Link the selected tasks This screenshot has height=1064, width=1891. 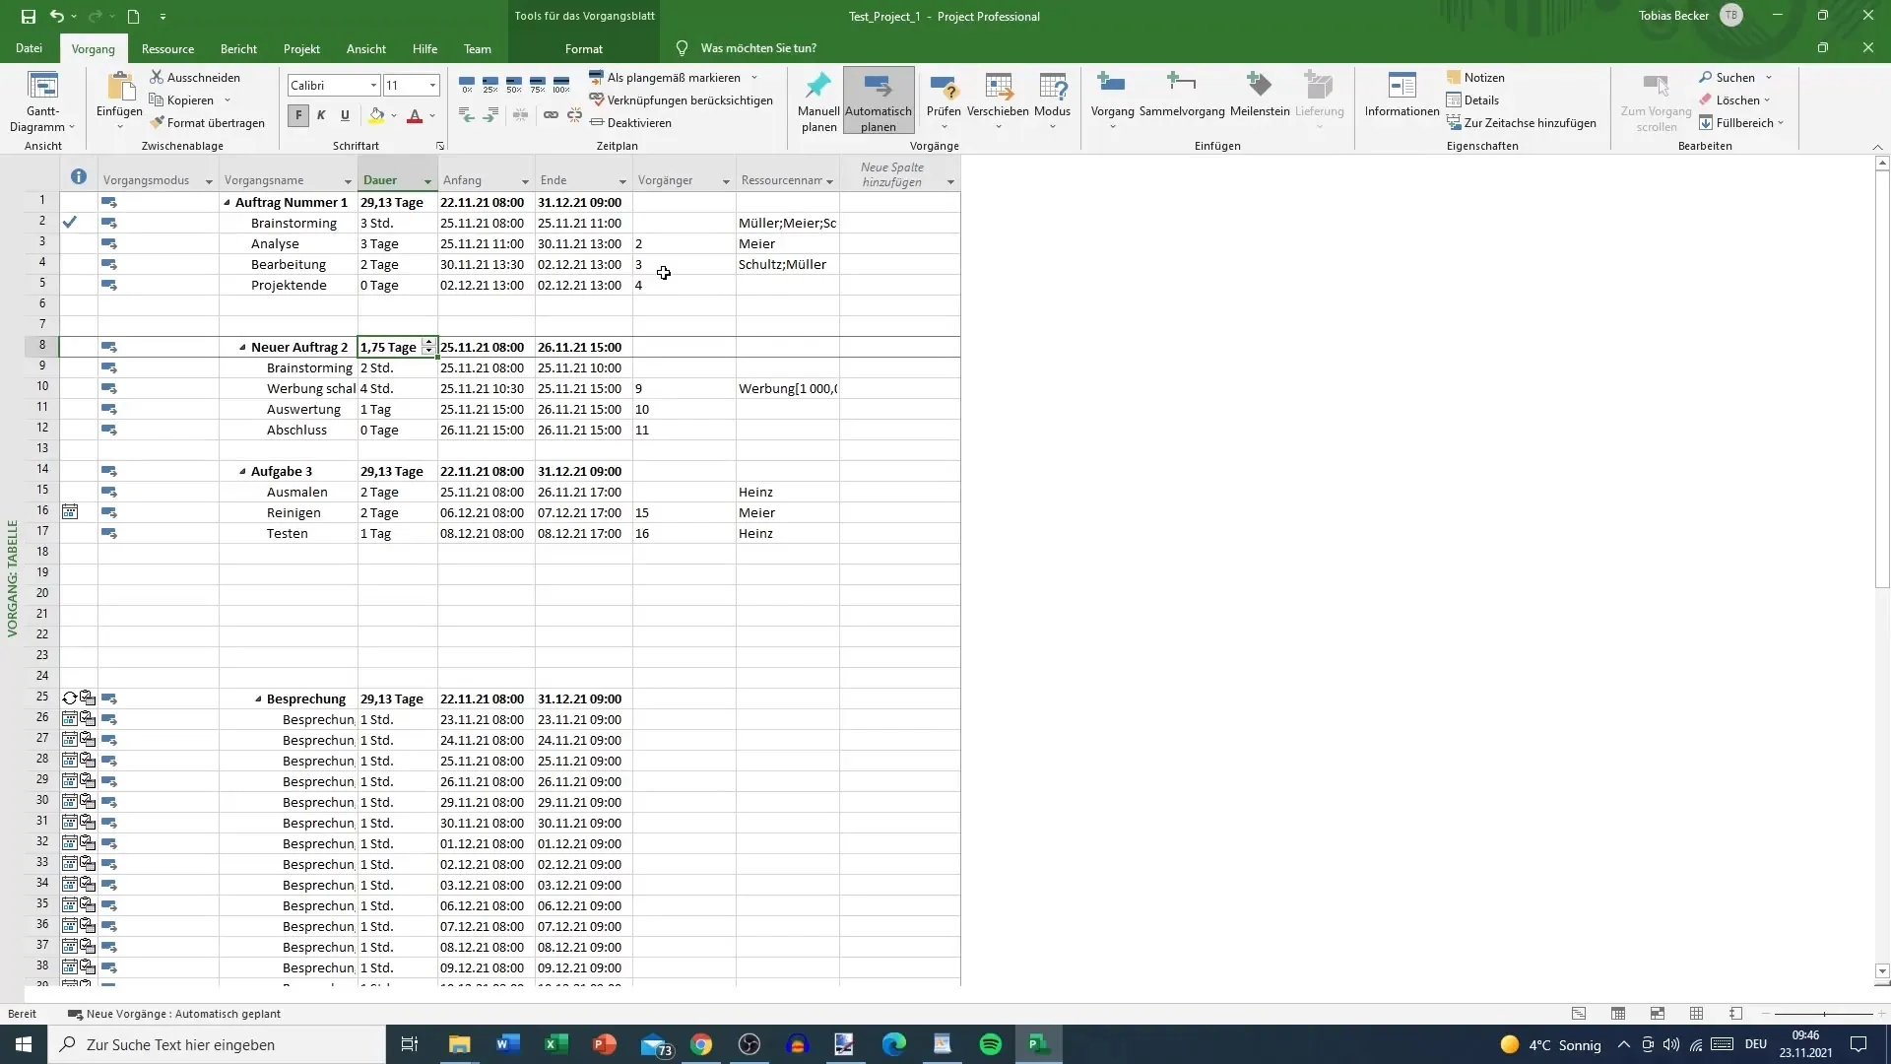pyautogui.click(x=551, y=115)
